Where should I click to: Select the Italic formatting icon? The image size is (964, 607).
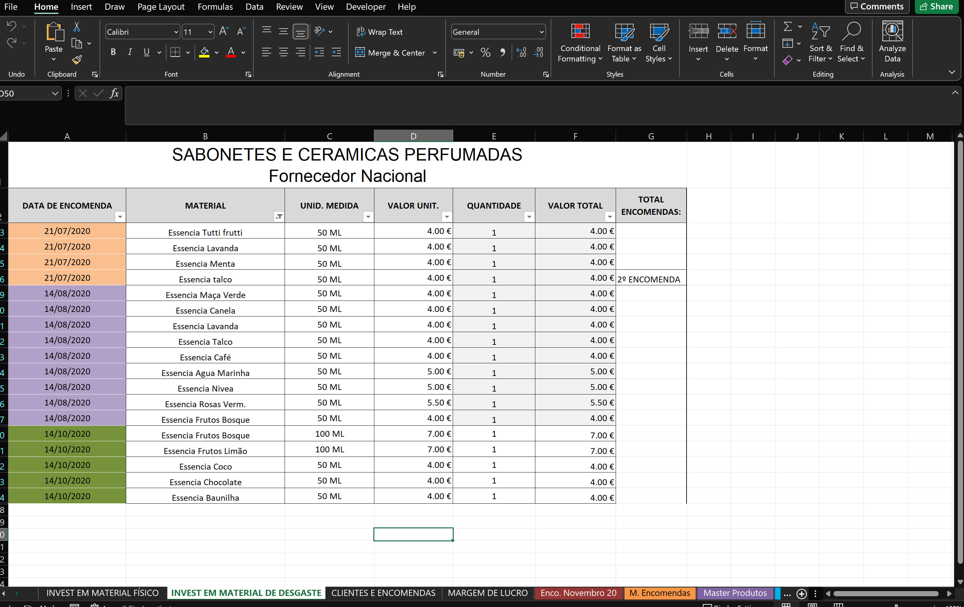click(x=129, y=52)
